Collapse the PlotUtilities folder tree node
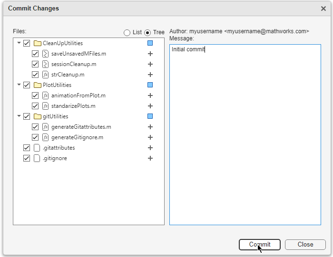Viewport: 333px width, 257px height. pos(19,85)
